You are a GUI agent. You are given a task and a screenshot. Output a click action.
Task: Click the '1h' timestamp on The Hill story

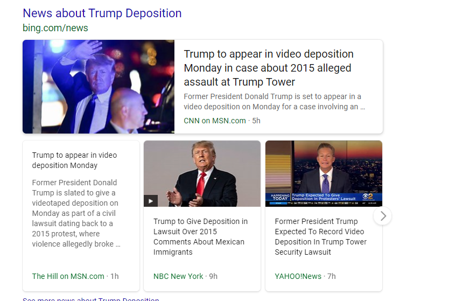click(115, 276)
